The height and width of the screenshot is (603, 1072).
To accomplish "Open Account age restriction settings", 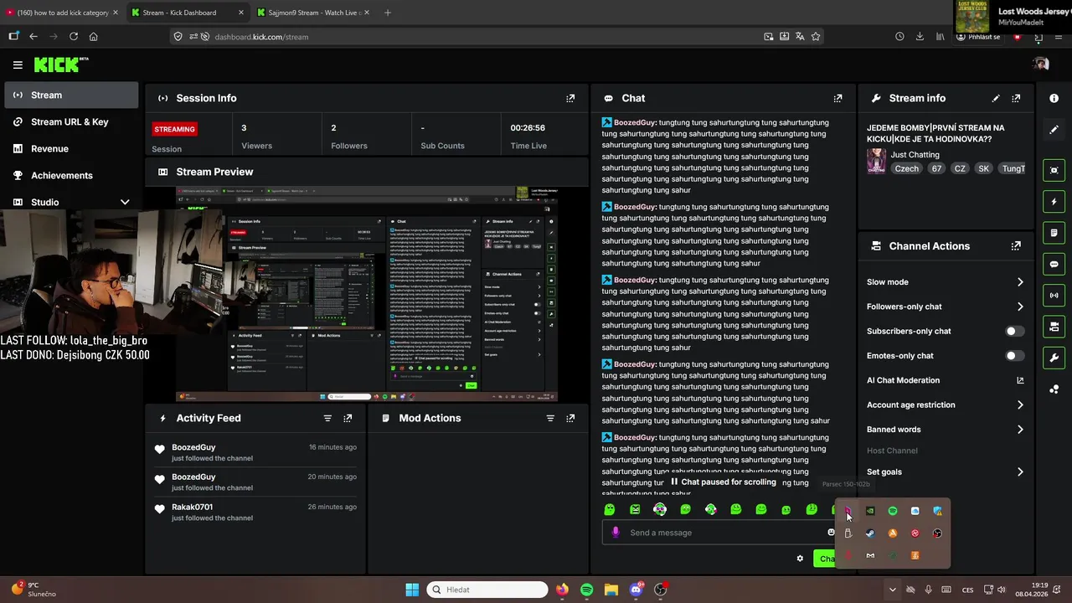I will 946,405.
